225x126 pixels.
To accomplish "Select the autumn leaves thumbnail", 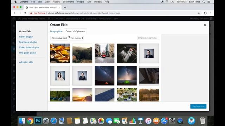I will tap(60, 54).
